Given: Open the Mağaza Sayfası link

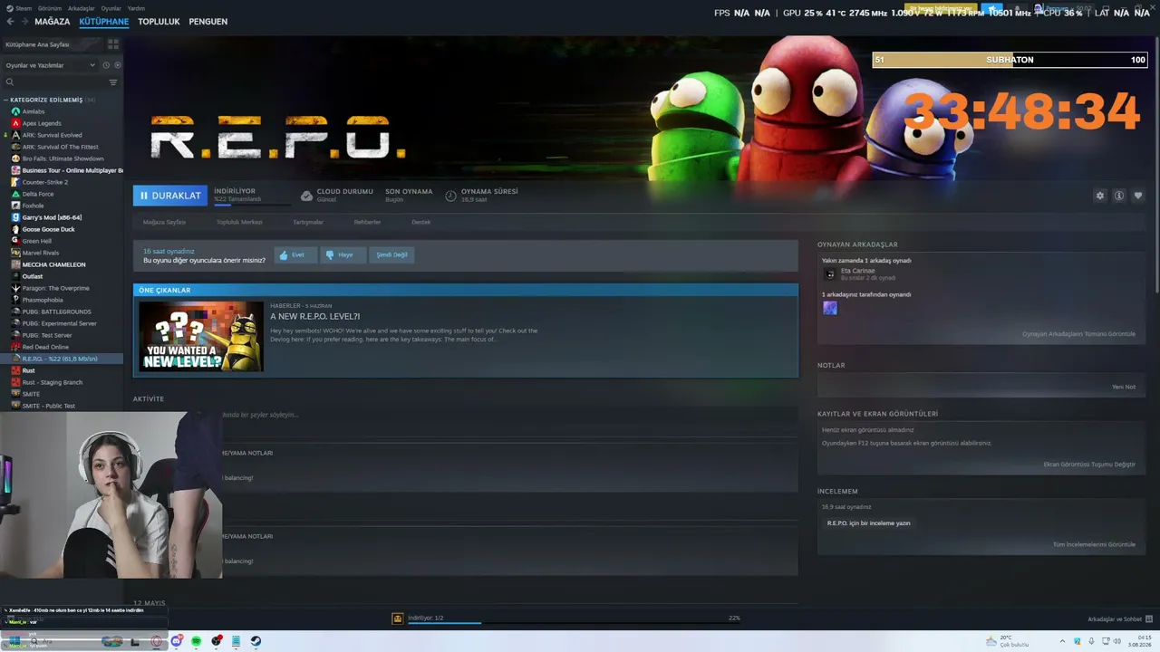Looking at the screenshot, I should [x=164, y=222].
